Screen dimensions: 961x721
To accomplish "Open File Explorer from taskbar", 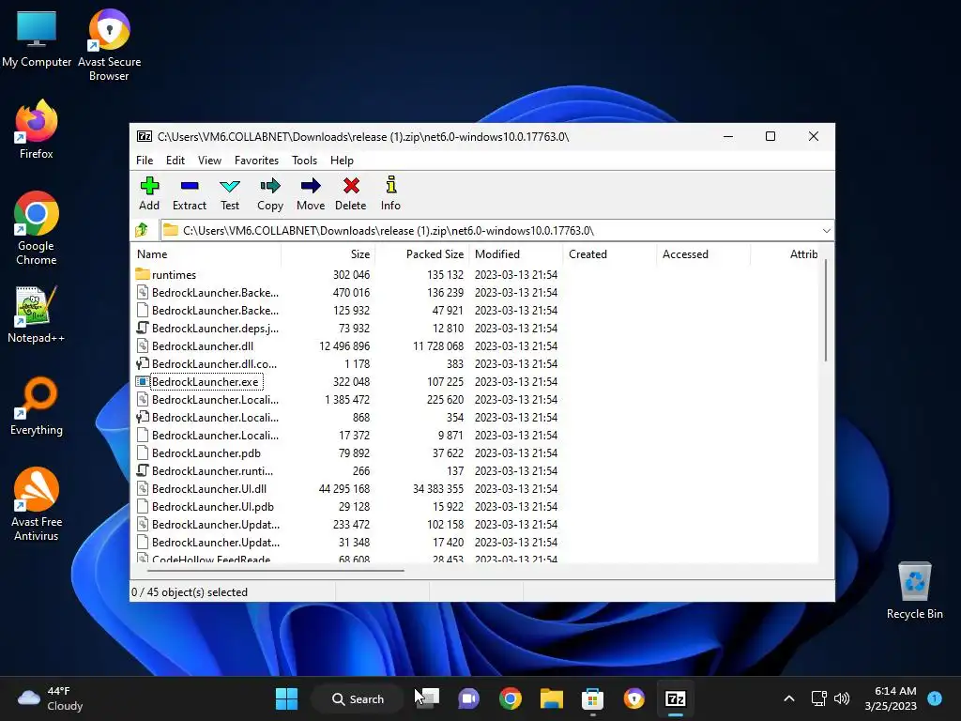I will [x=552, y=698].
